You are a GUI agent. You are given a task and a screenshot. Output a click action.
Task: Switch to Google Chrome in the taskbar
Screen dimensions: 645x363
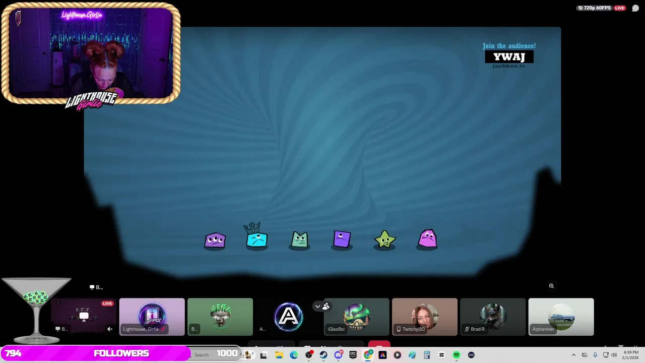368,355
